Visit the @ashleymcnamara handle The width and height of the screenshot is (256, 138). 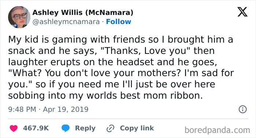point(66,22)
